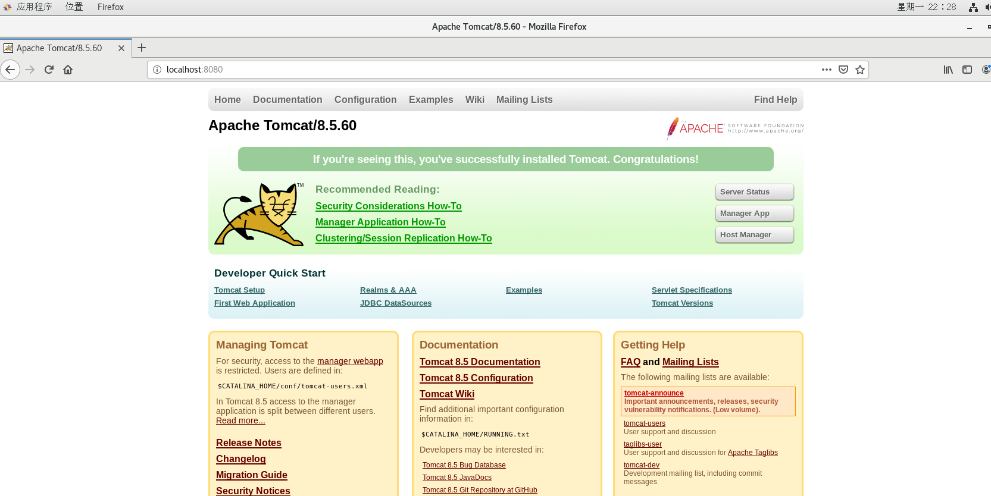Click the Server Status button
The image size is (991, 496).
[754, 192]
